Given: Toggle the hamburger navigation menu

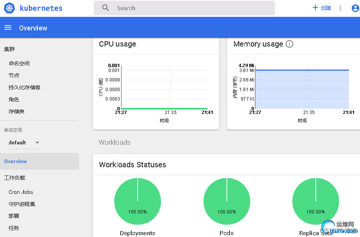Looking at the screenshot, I should coord(8,28).
